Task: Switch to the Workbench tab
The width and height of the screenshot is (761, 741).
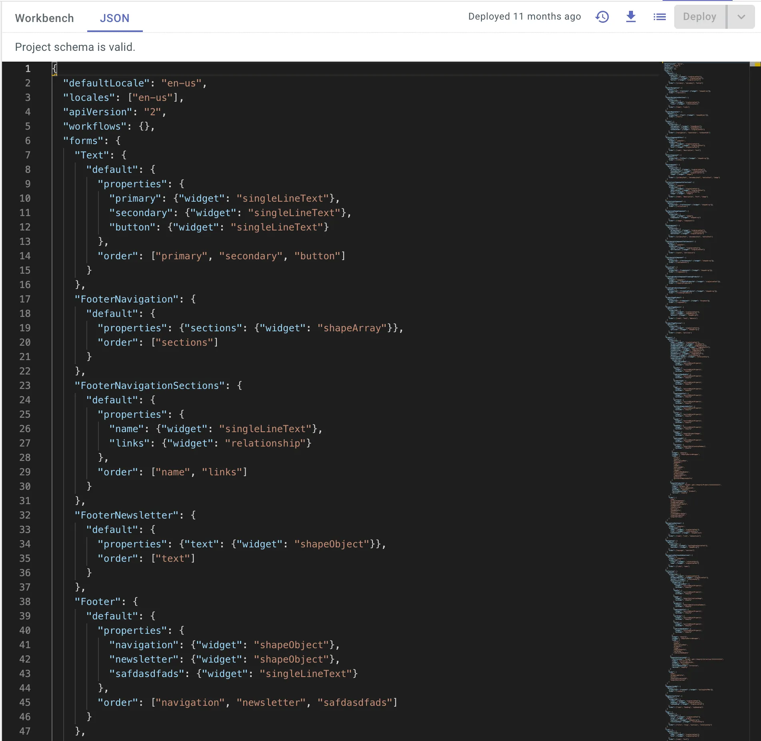Action: [44, 18]
